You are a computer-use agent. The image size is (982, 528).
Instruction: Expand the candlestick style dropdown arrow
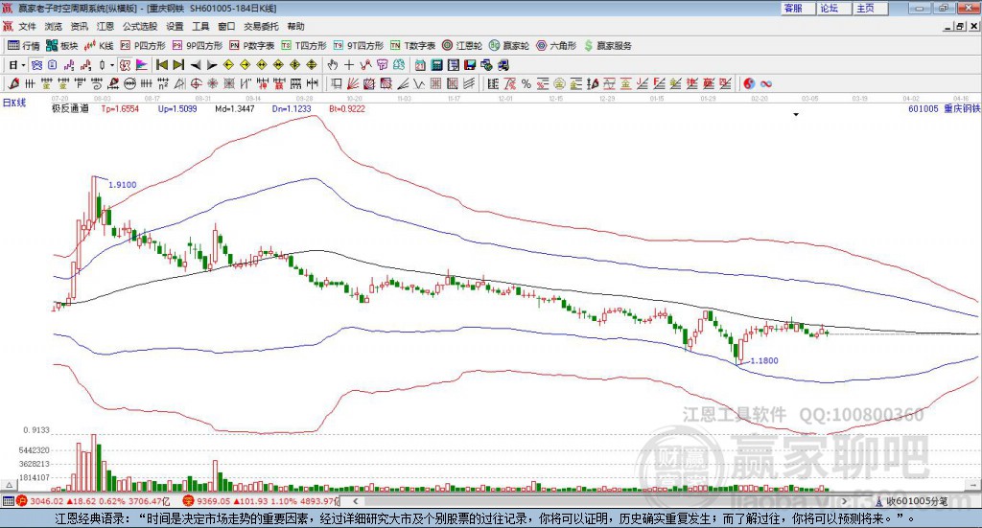[112, 65]
